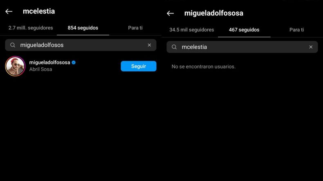The width and height of the screenshot is (323, 181).
Task: Switch to left Para ti tab
Action: pos(135,28)
